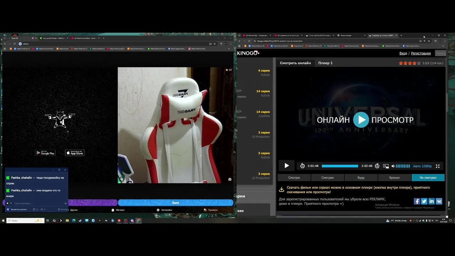This screenshot has width=455, height=256.
Task: Play the video in the Kinogo player
Action: [x=287, y=166]
